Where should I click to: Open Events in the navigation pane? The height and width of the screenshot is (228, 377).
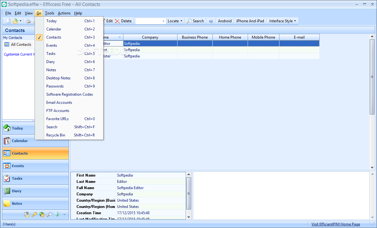35,166
